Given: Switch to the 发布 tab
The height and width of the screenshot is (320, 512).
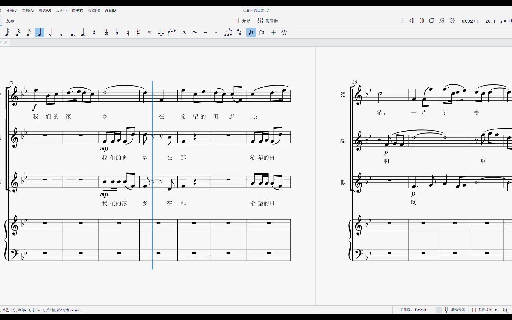Looking at the screenshot, I should pyautogui.click(x=10, y=21).
